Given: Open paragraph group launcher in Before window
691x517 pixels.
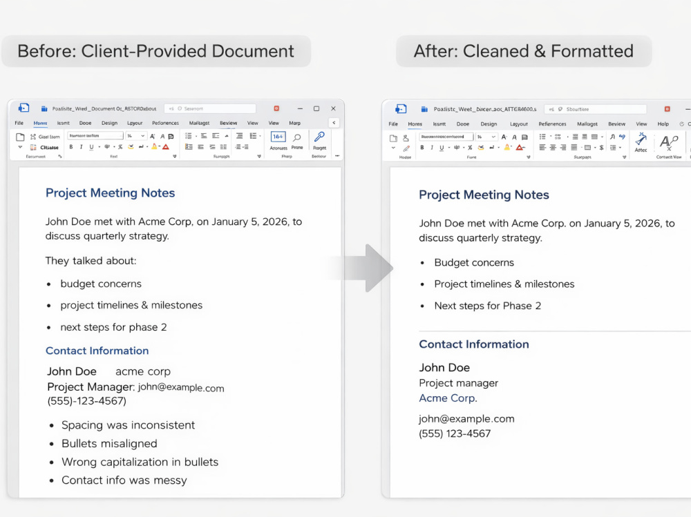Looking at the screenshot, I should [x=259, y=156].
